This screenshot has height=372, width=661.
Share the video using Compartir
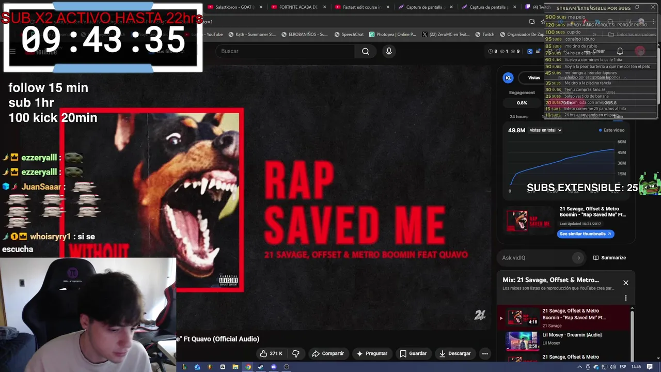pos(328,353)
